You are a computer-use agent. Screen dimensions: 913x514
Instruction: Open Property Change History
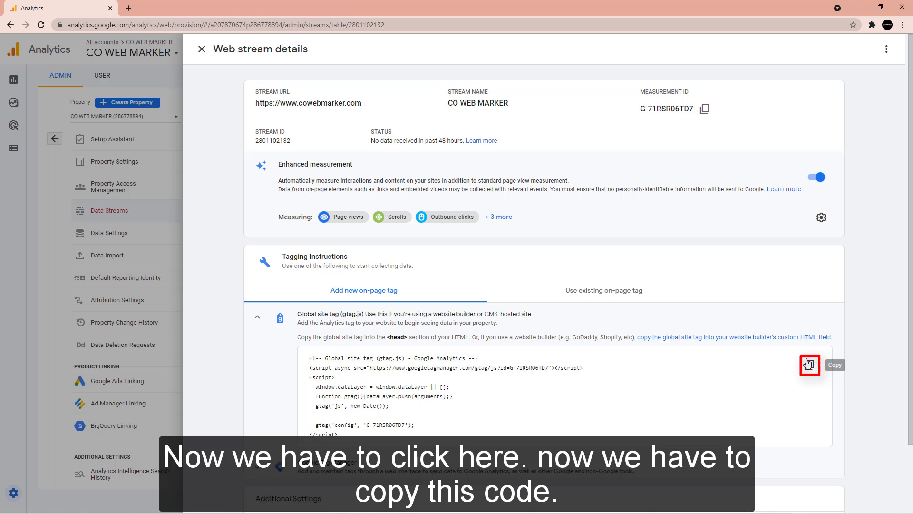click(124, 323)
